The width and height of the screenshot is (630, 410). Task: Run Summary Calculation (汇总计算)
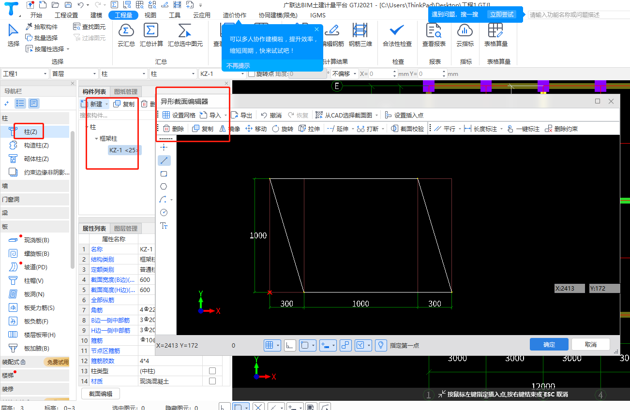(151, 35)
